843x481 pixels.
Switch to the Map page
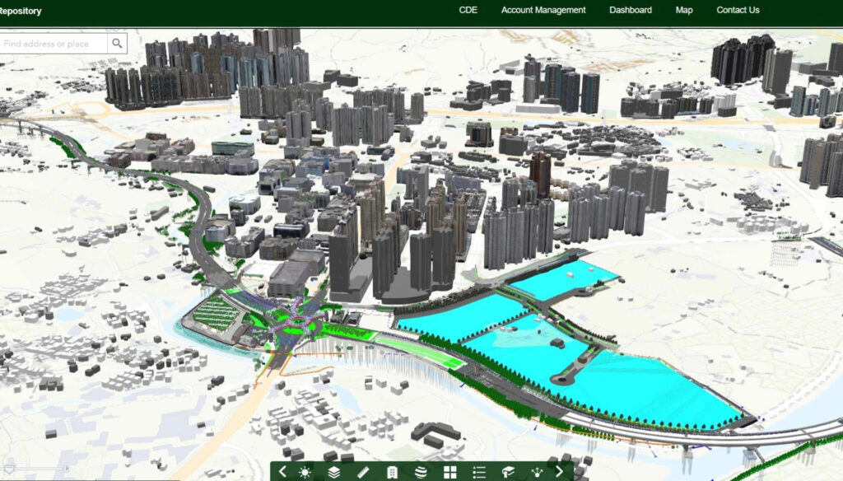684,10
